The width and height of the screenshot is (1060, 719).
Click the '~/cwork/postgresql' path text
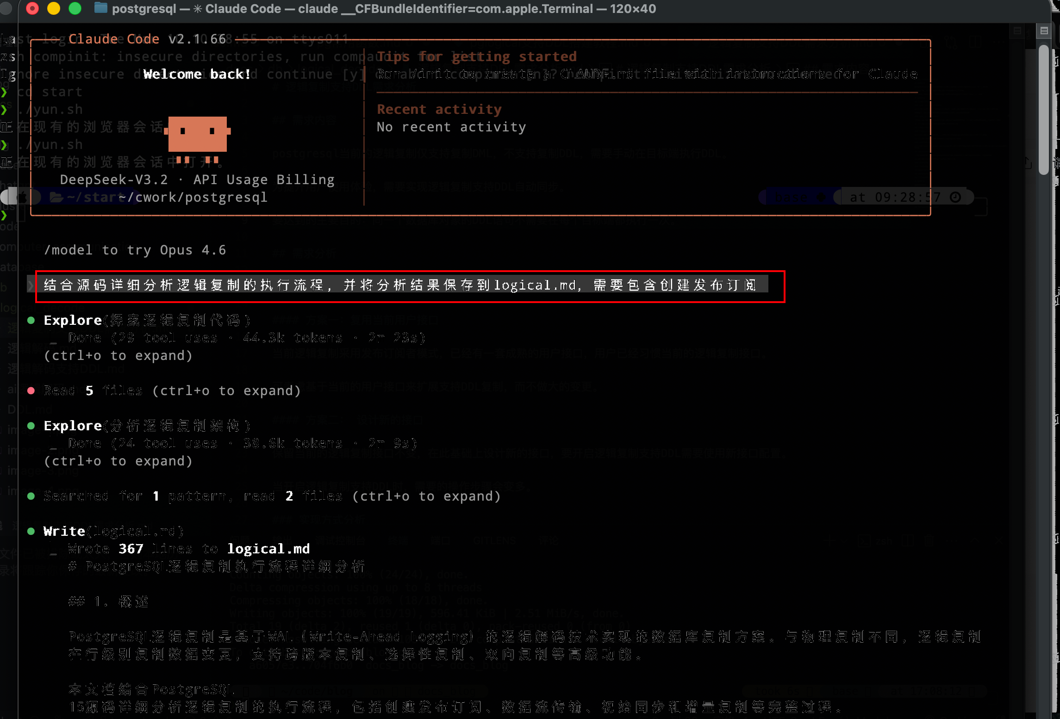pyautogui.click(x=193, y=198)
